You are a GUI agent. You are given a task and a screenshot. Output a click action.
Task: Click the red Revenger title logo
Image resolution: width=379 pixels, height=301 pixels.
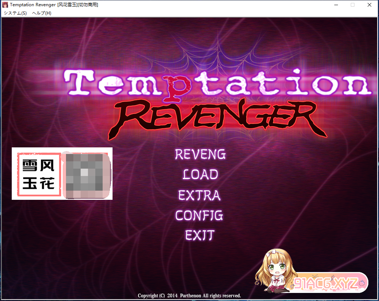tap(216, 117)
